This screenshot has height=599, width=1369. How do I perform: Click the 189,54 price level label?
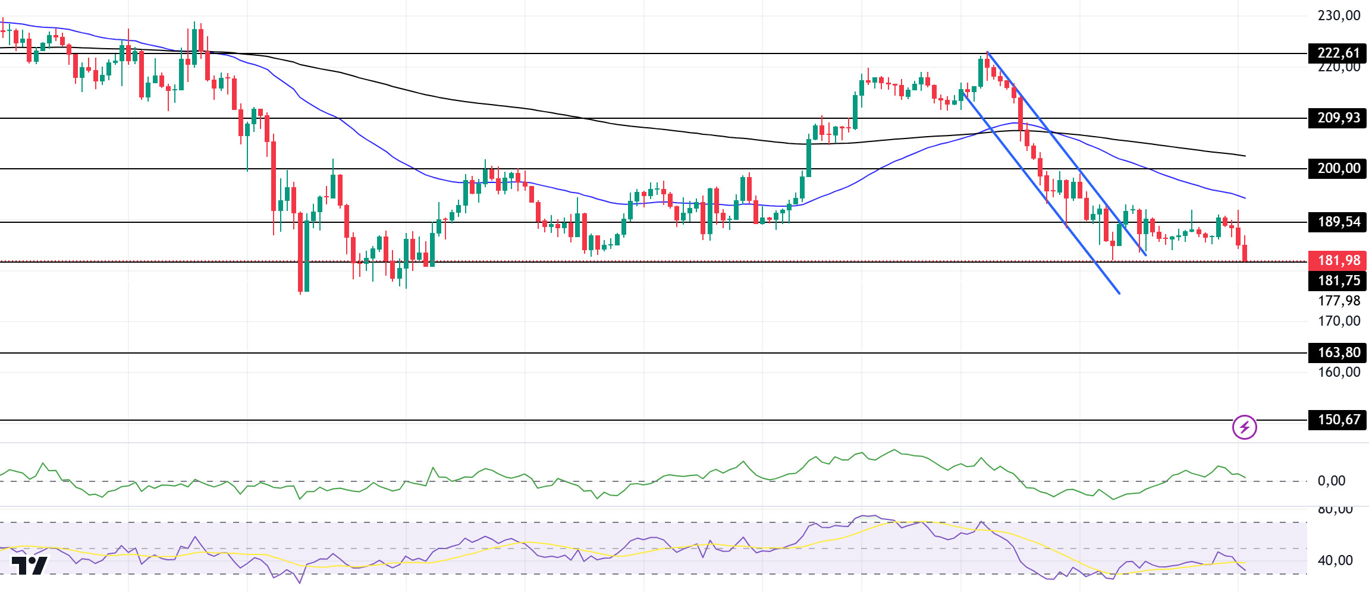[1337, 222]
